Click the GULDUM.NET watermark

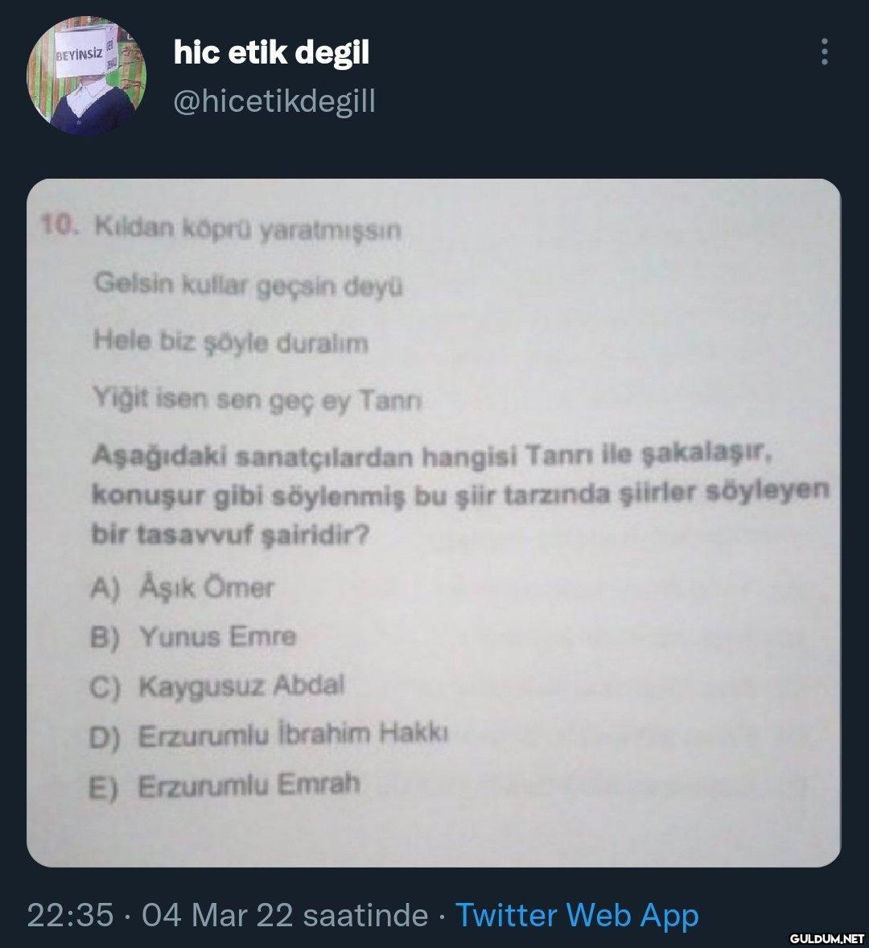coord(826,938)
